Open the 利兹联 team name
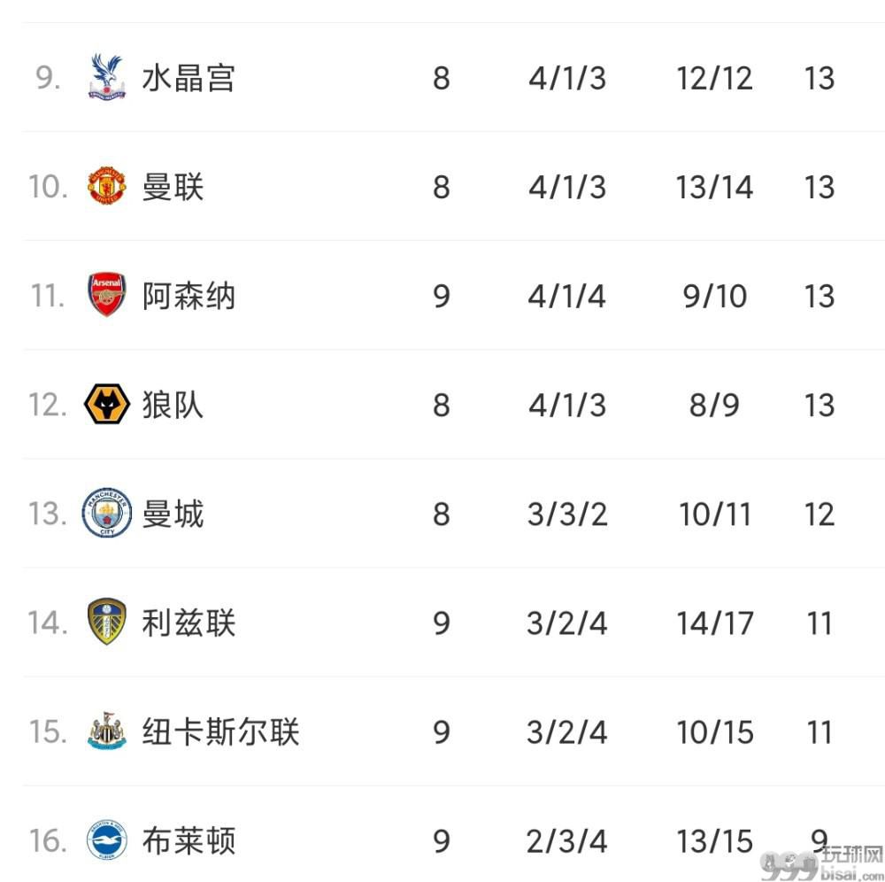This screenshot has height=882, width=885. pyautogui.click(x=188, y=623)
